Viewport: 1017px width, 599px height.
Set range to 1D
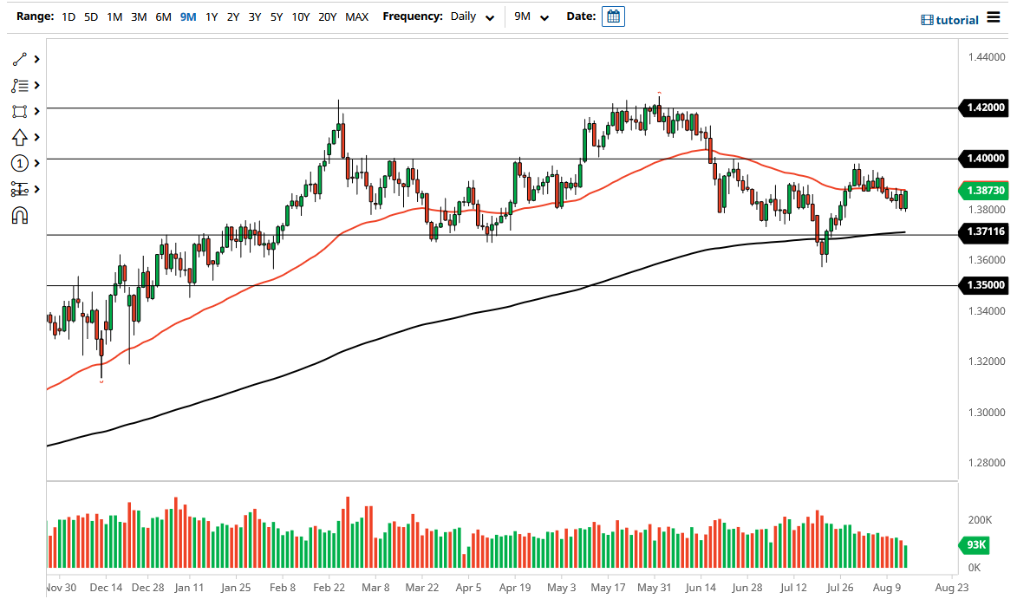(x=68, y=16)
